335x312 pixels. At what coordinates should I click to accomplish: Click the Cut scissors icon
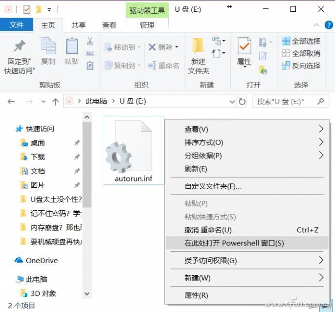pos(90,41)
